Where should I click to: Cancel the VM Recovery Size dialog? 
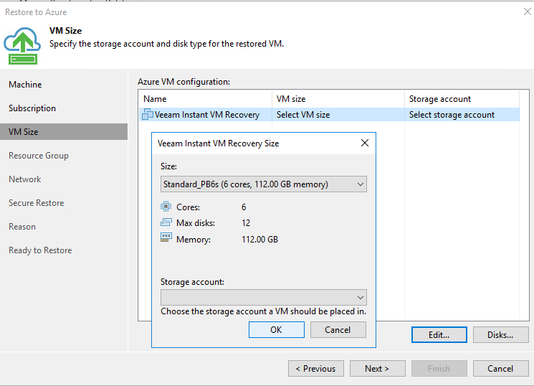click(338, 330)
